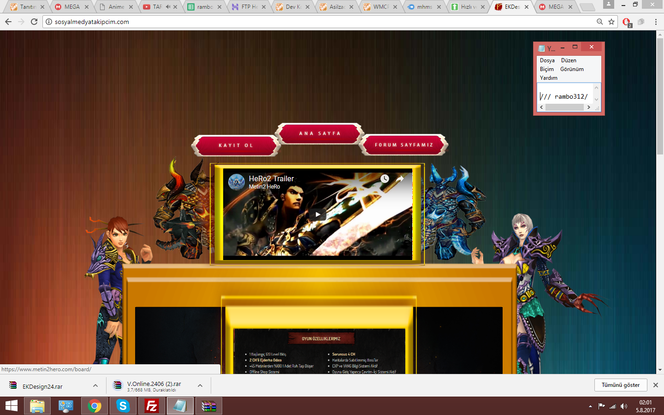Viewport: 664px width, 415px height.
Task: Show hidden system tray icons
Action: [590, 406]
